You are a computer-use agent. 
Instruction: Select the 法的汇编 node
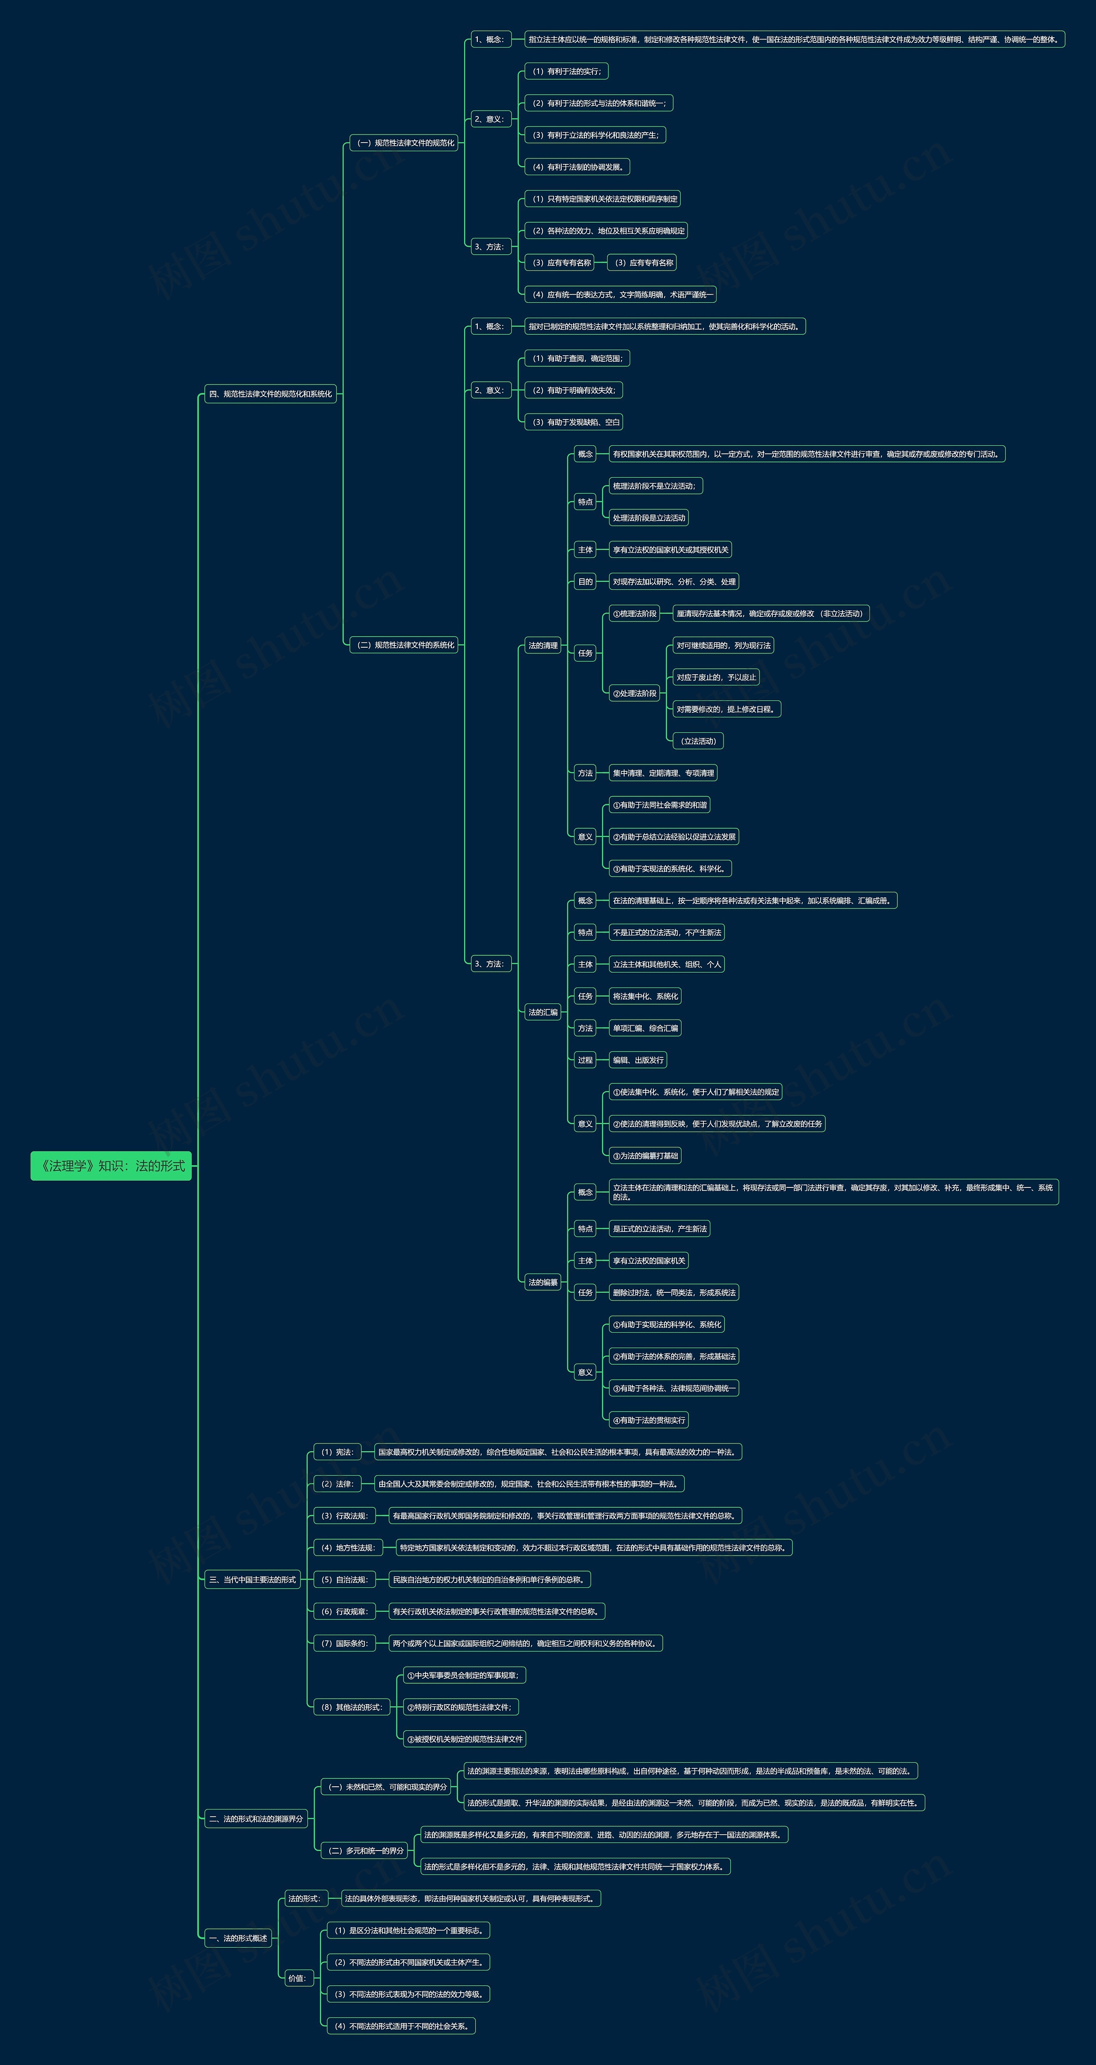(543, 1012)
